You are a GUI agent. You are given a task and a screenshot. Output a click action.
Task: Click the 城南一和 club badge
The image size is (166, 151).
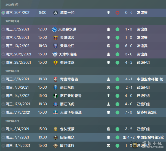coord(55,13)
